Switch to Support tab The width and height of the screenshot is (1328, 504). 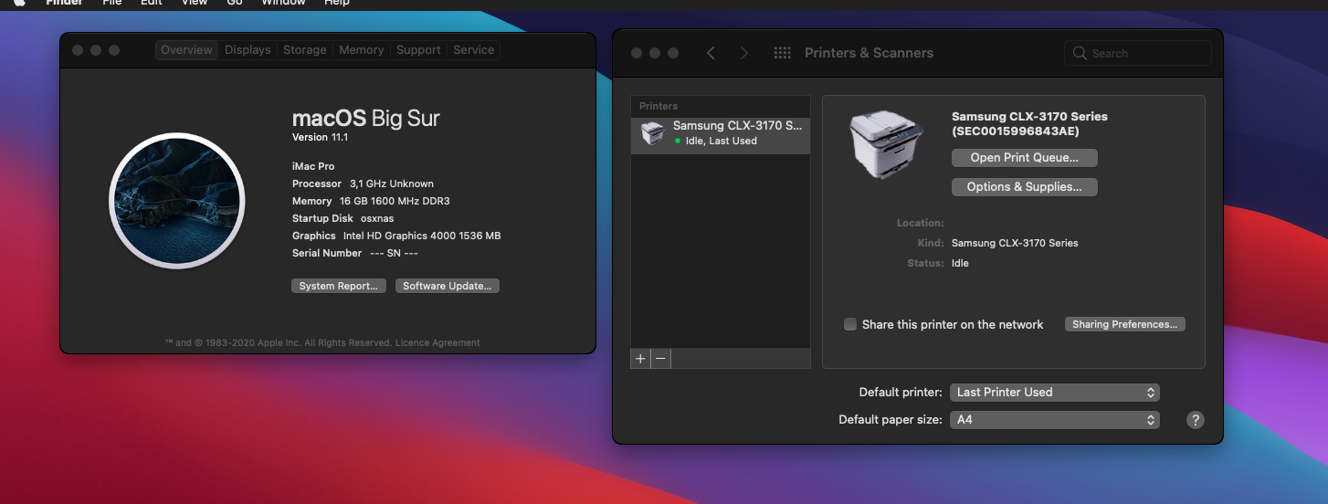pos(418,50)
